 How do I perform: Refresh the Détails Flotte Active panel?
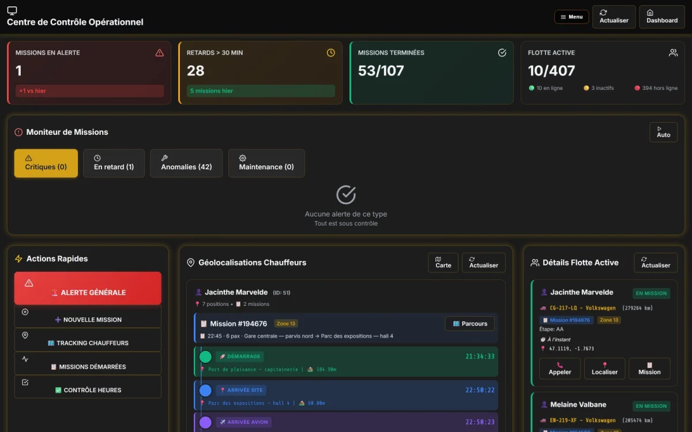click(x=656, y=263)
